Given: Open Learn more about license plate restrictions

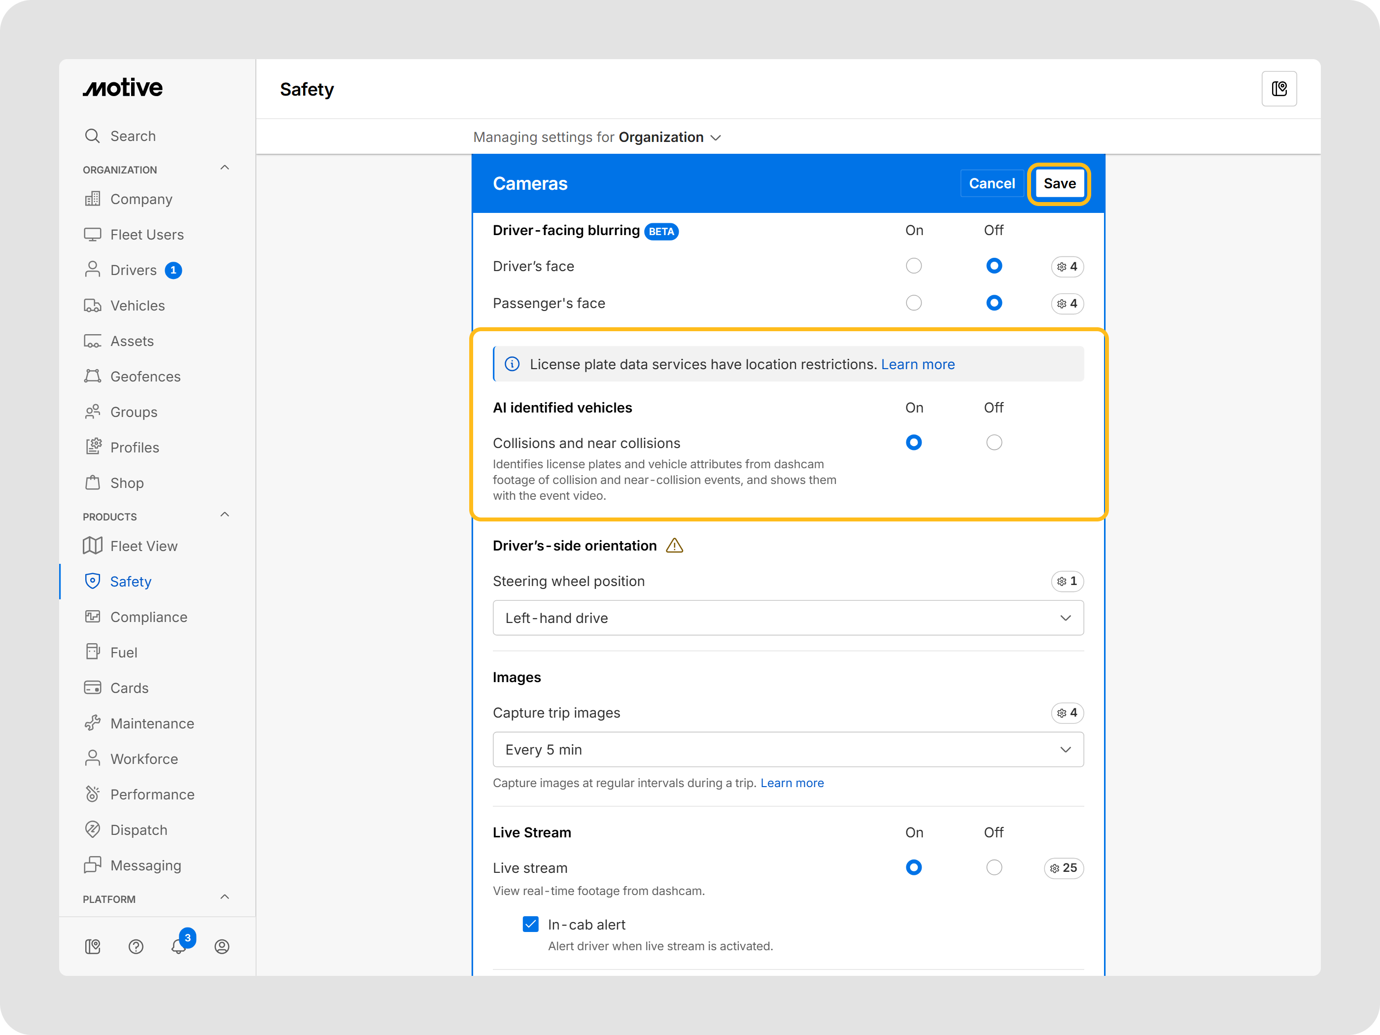Looking at the screenshot, I should 918,364.
